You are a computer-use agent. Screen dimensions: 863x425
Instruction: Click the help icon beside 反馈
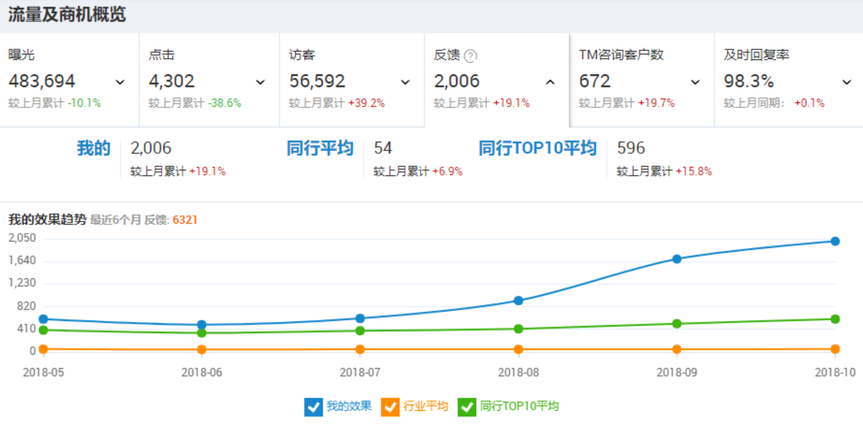[x=470, y=56]
